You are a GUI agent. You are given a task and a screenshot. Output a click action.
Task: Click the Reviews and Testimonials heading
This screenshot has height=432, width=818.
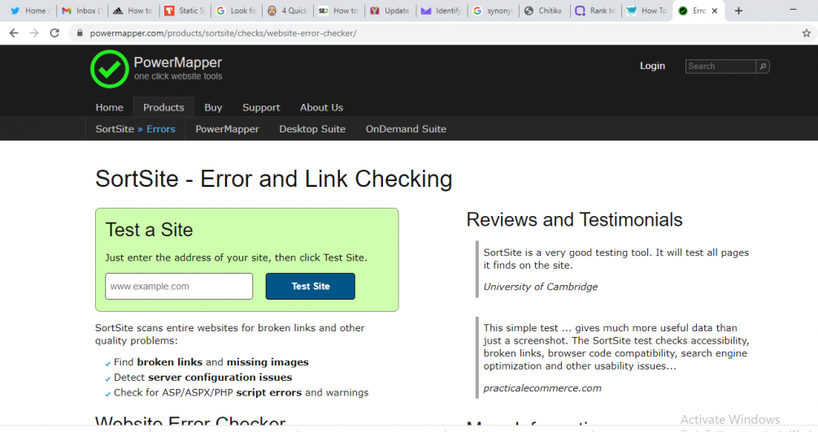tap(574, 220)
